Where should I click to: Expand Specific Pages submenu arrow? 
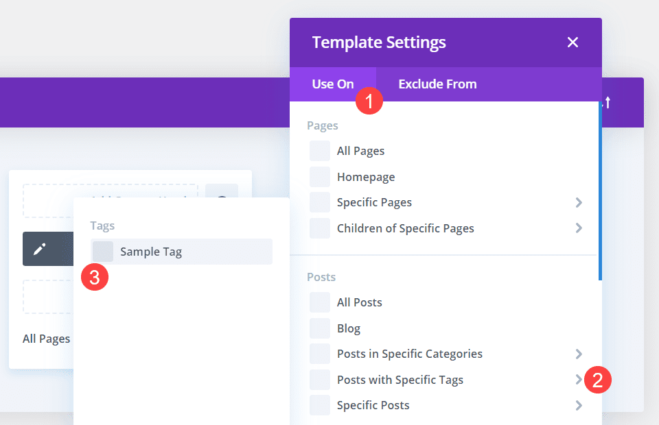[579, 203]
